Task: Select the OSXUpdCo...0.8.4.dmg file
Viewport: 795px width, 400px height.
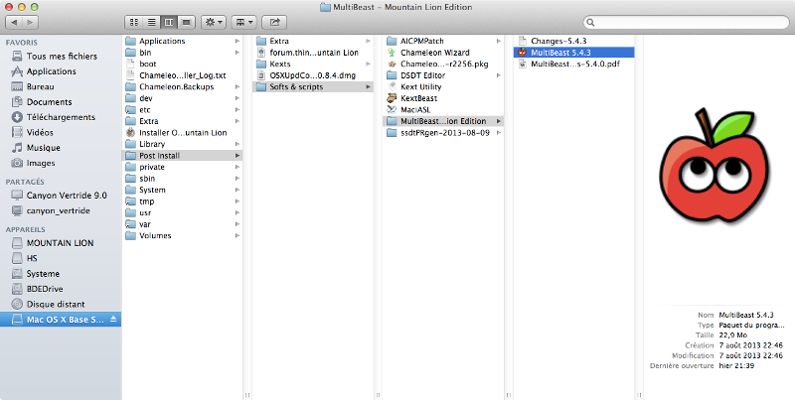Action: pos(313,75)
